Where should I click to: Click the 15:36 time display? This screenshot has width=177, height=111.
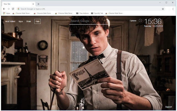click(x=153, y=21)
